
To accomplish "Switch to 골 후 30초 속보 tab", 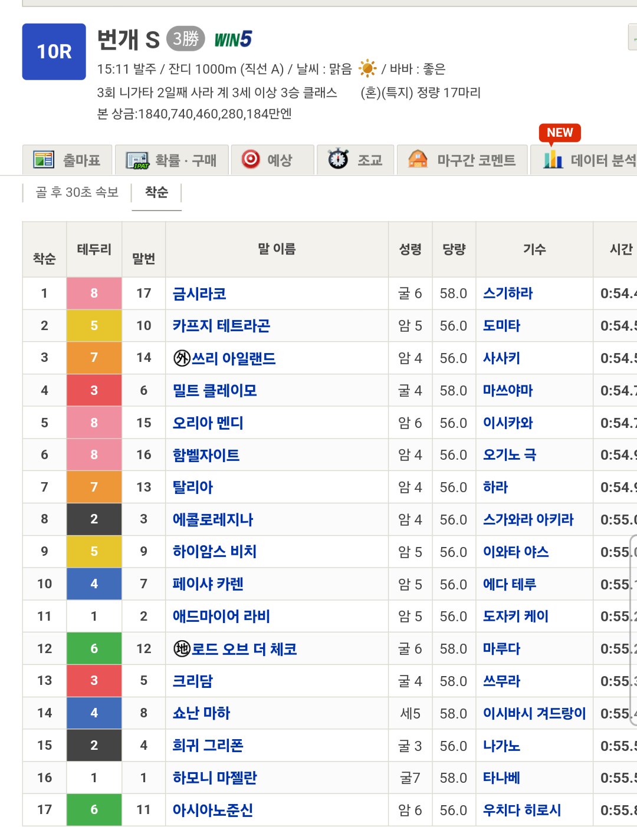I will click(77, 192).
